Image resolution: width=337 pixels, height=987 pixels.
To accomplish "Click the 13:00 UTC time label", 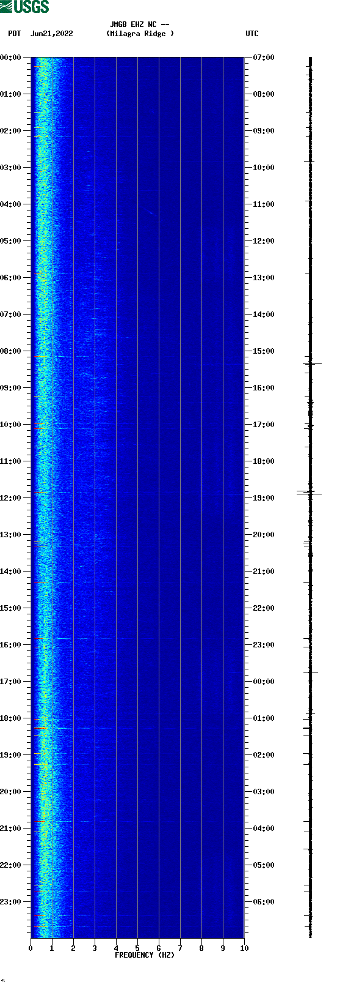I will click(x=264, y=278).
